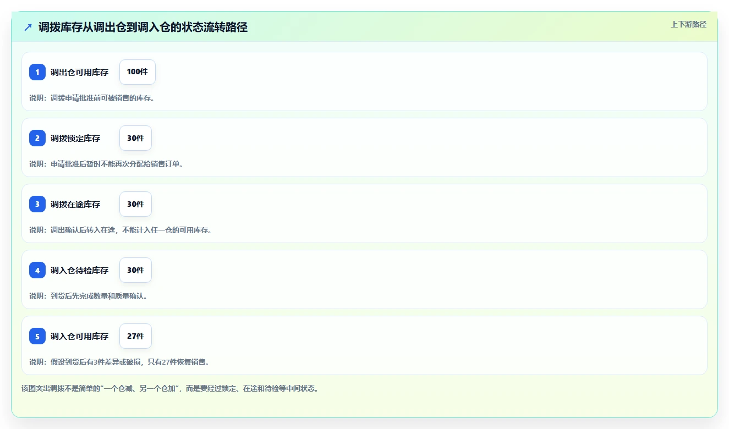The width and height of the screenshot is (729, 429).
Task: Click the 100件 value chip
Action: [x=138, y=72]
